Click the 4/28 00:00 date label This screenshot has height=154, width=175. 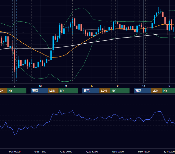coord(14,151)
